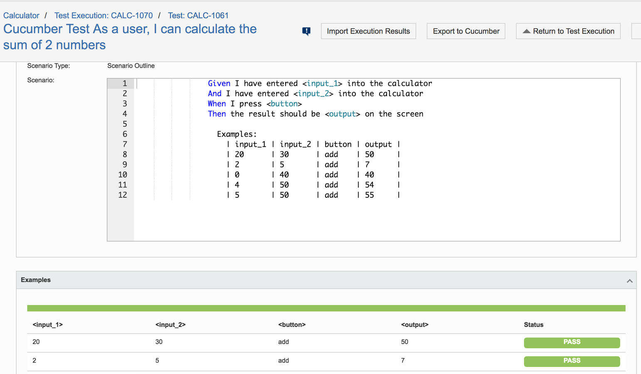Screen dimensions: 641x374
Task: Open Test: CALC-1061 breadcrumb link
Action: 198,15
